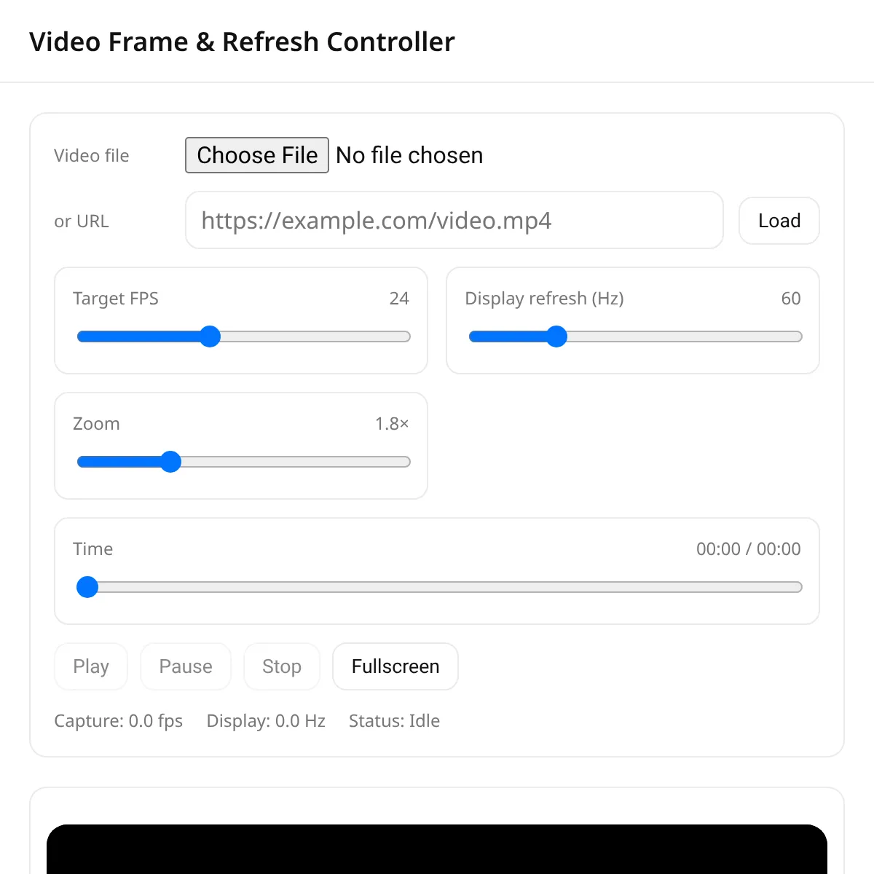Pause the video playback
Image resolution: width=874 pixels, height=874 pixels.
[186, 666]
